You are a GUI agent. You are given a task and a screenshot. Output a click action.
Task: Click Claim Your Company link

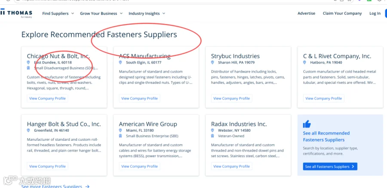click(x=342, y=14)
